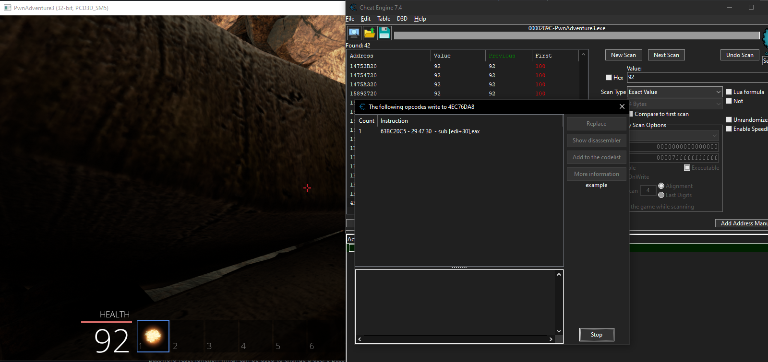Click the First column header
768x362 pixels.
tap(555, 56)
